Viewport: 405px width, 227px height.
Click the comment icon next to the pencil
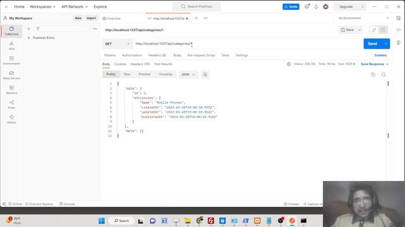click(x=383, y=30)
